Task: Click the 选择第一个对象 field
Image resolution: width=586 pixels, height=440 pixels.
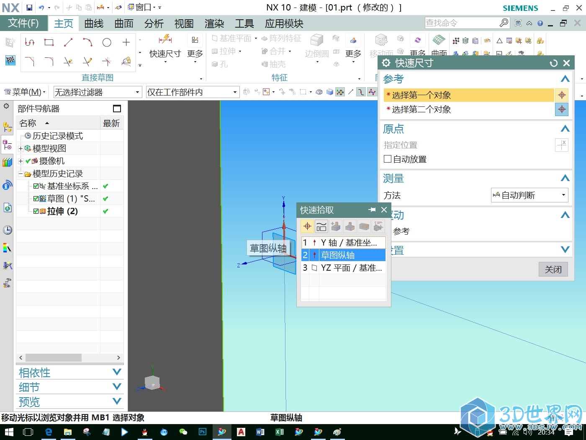Action: pos(469,95)
